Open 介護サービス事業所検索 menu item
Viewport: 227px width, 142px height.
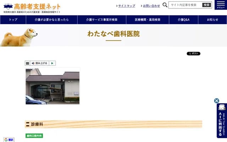click(x=102, y=20)
